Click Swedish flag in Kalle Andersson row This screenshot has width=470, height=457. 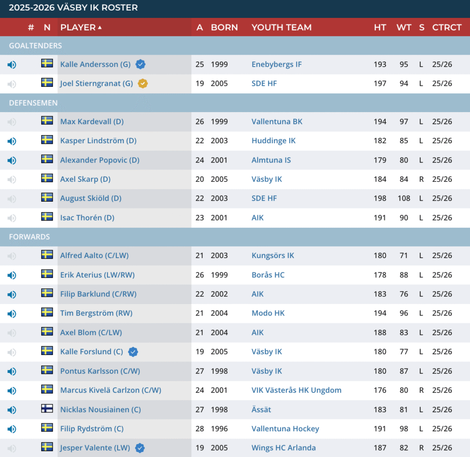(x=47, y=63)
